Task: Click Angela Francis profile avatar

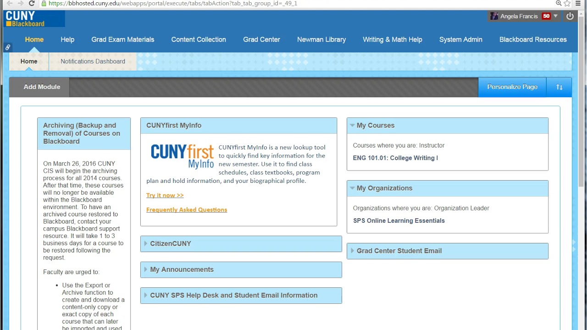Action: pyautogui.click(x=494, y=16)
